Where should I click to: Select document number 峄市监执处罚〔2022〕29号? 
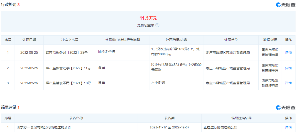[67, 53]
